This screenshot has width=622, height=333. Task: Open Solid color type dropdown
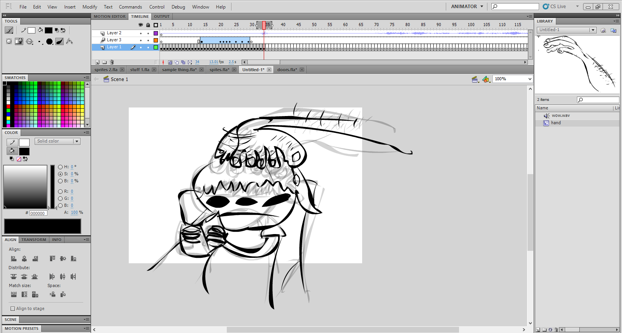click(x=58, y=141)
